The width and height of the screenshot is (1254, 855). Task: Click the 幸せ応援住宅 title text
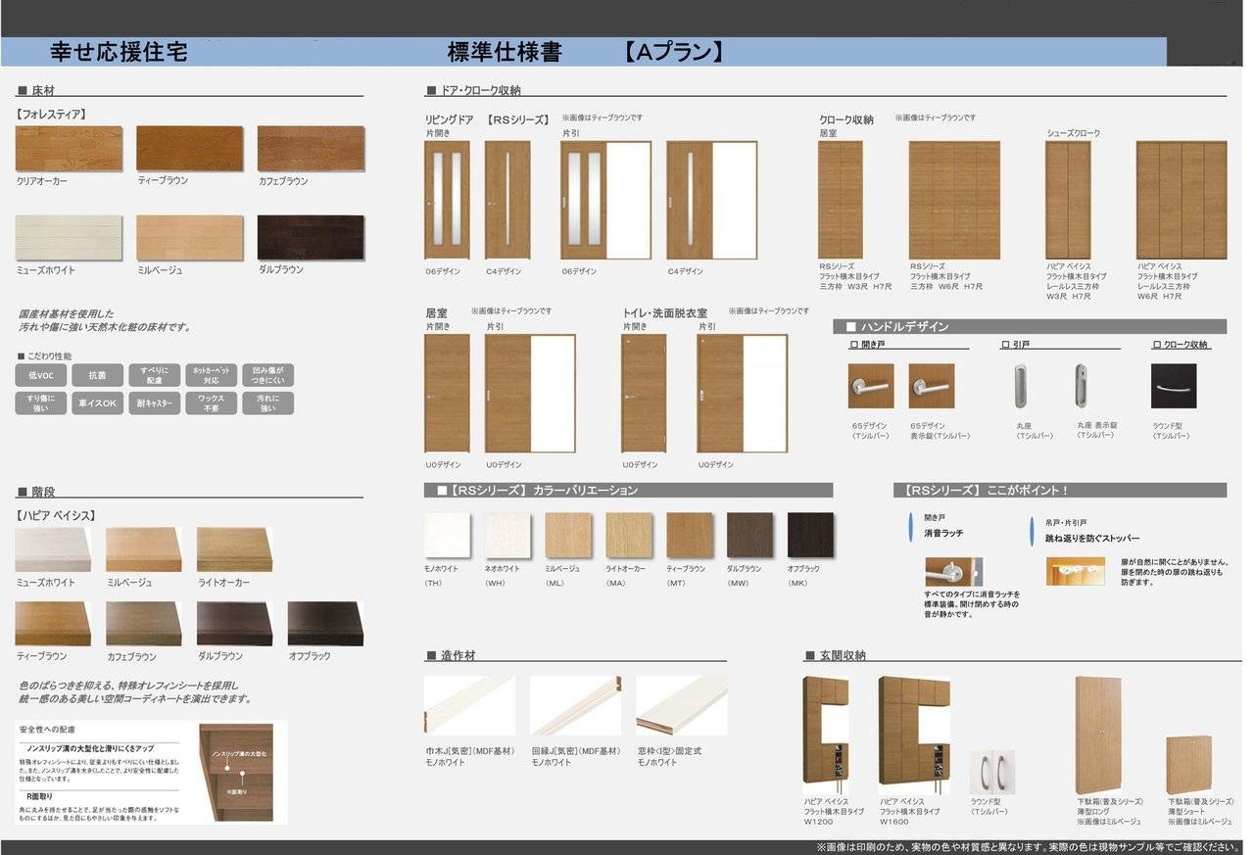click(119, 51)
